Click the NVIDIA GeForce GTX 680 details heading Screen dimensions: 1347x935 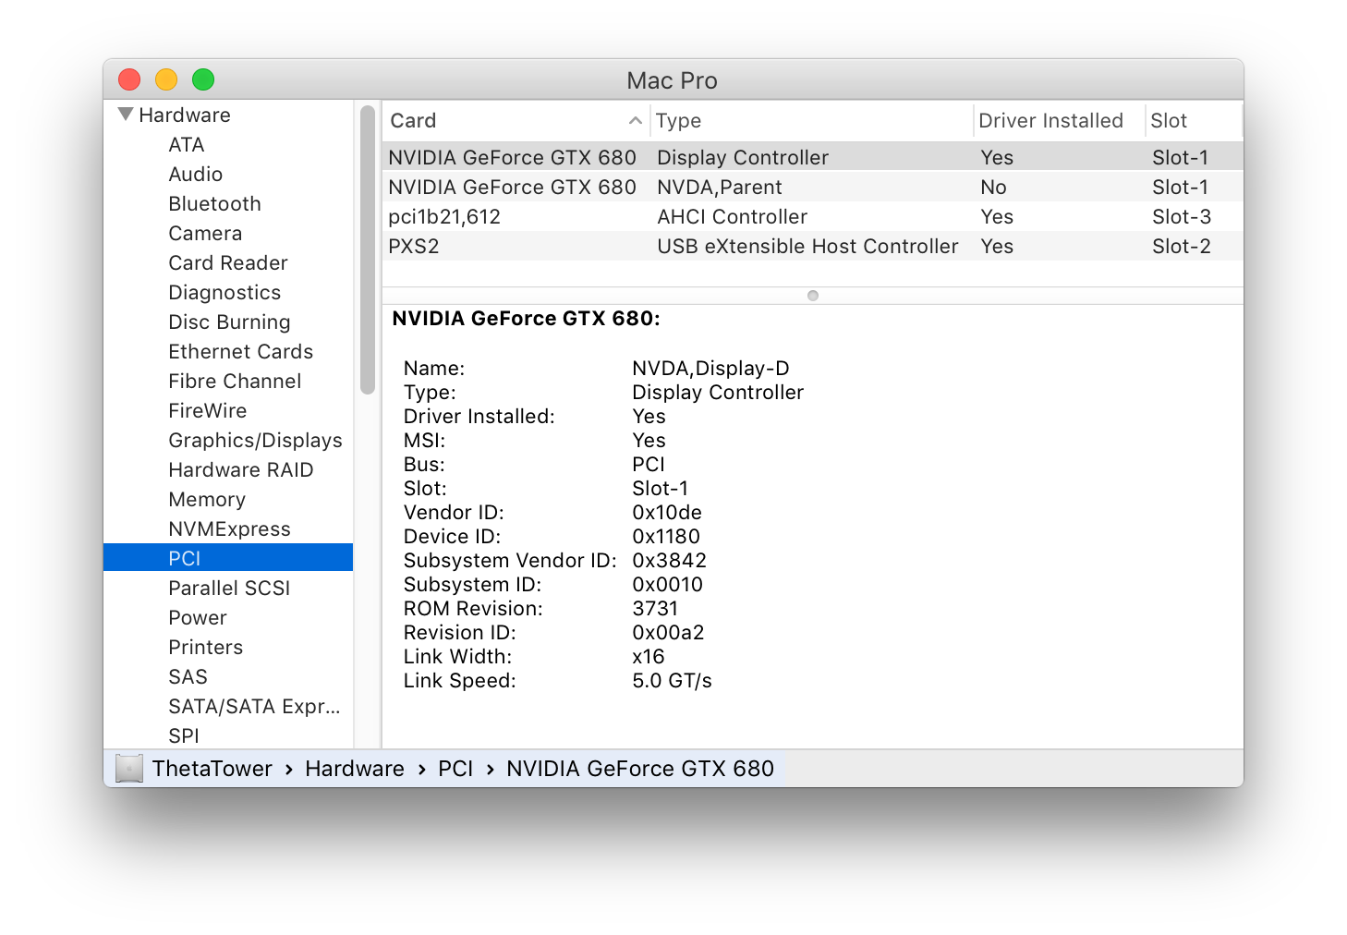pyautogui.click(x=527, y=319)
